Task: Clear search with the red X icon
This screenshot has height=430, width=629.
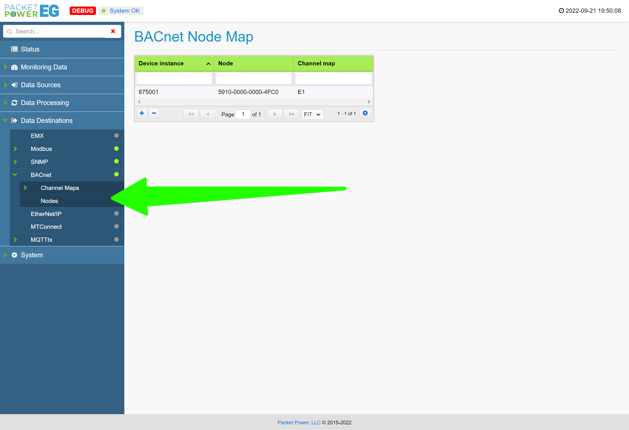Action: click(113, 31)
